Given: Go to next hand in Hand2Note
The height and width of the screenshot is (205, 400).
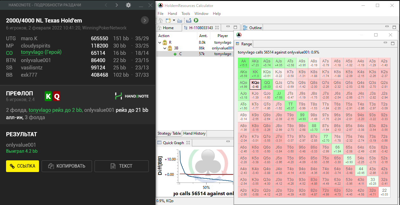Looking at the screenshot, I should pyautogui.click(x=117, y=5).
